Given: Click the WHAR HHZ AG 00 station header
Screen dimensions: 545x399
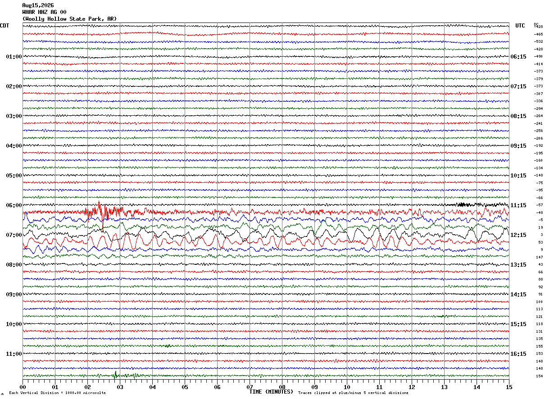Looking at the screenshot, I should (x=44, y=12).
